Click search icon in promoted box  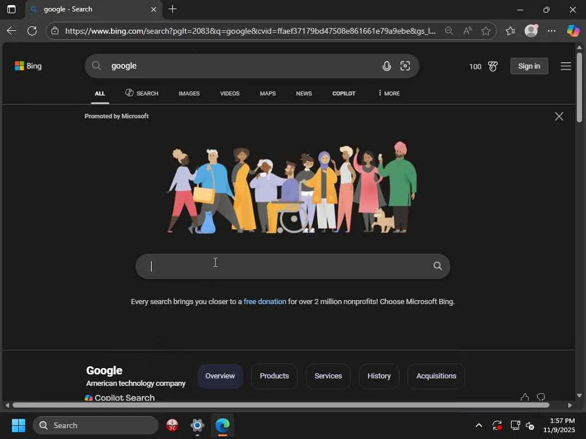point(438,266)
